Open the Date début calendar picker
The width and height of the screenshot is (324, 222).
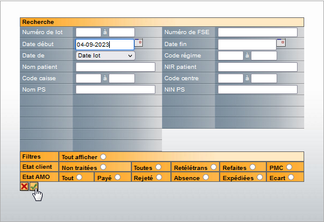coord(139,42)
